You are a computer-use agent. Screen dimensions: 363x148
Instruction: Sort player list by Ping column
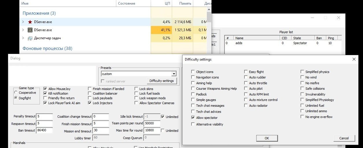pos(332,38)
